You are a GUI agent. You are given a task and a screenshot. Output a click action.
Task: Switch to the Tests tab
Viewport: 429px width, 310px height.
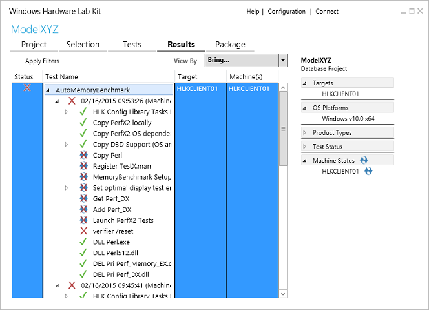(132, 45)
